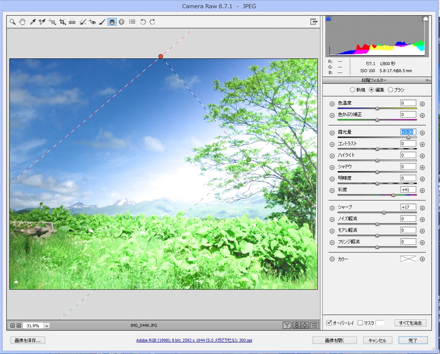Select the ブラシ radio option
This screenshot has width=440, height=354.
pos(390,90)
